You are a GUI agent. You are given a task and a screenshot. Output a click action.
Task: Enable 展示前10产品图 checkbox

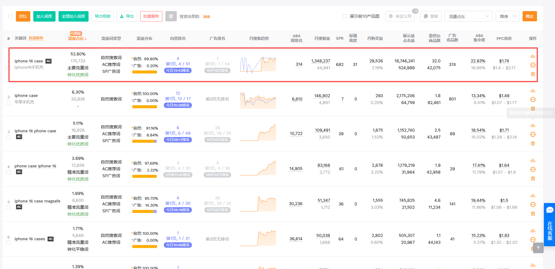pyautogui.click(x=345, y=16)
